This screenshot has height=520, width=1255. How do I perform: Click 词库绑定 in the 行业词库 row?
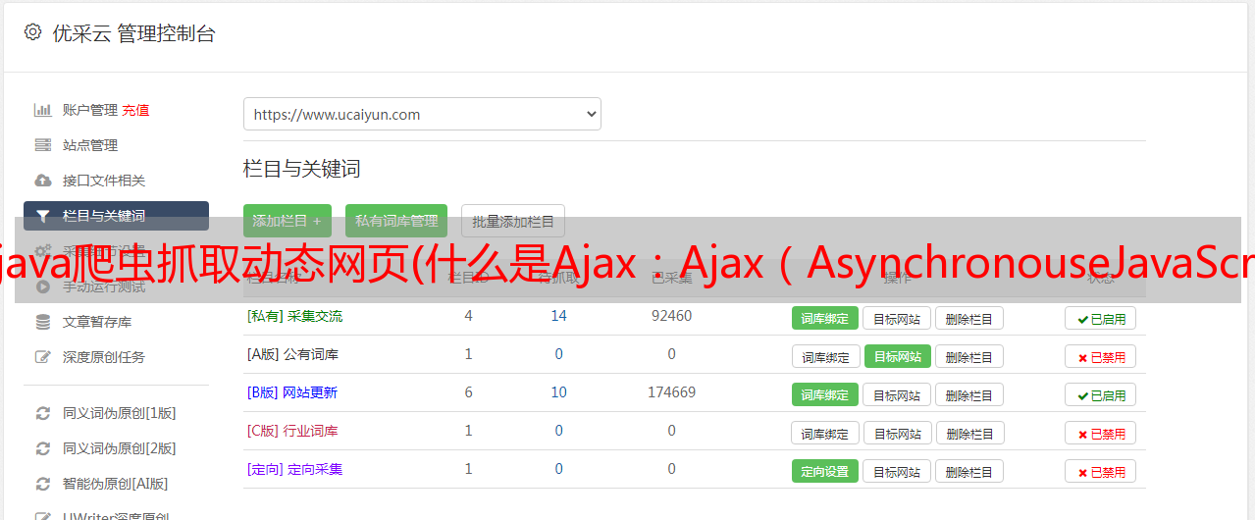825,433
